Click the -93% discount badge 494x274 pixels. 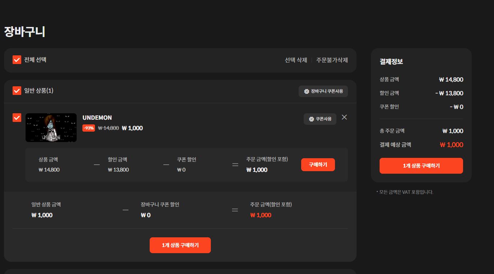pyautogui.click(x=89, y=128)
